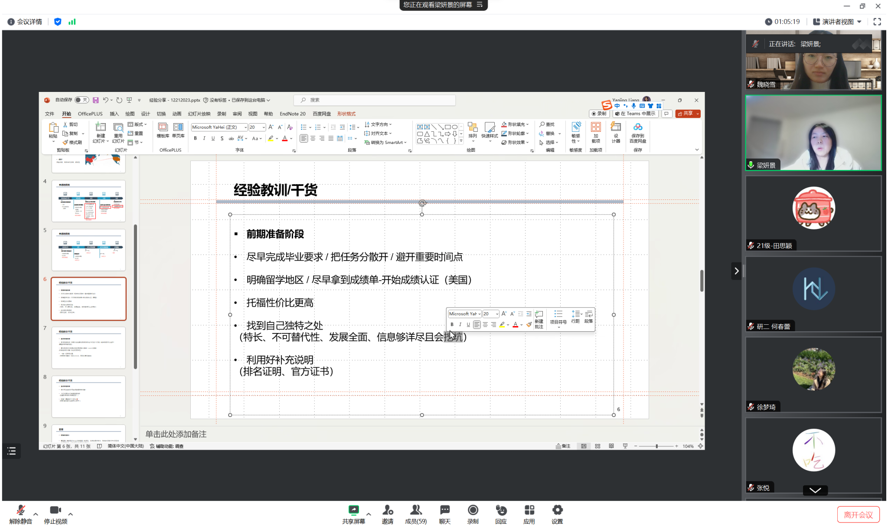
Task: Select the Format Painter (格式刷) tool
Action: click(72, 142)
